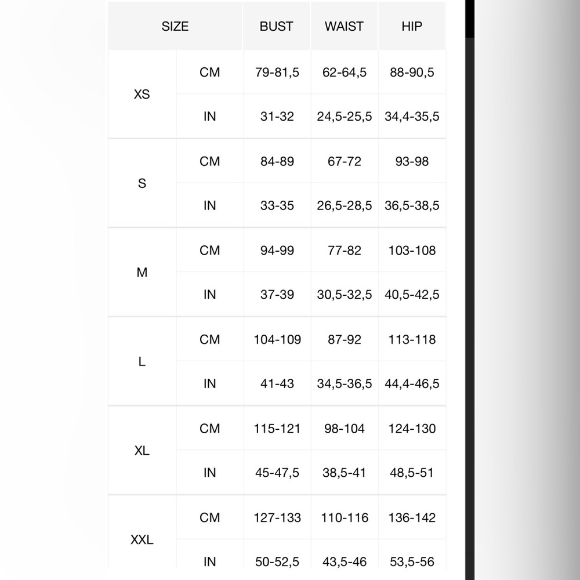580x580 pixels.
Task: Select the XS size row label
Action: pyautogui.click(x=142, y=95)
